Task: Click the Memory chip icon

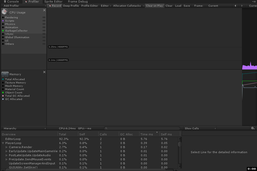Action: [5, 74]
